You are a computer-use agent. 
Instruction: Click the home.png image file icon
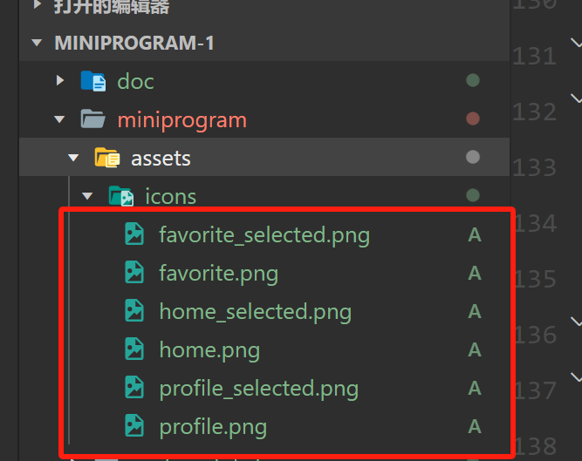(x=134, y=349)
